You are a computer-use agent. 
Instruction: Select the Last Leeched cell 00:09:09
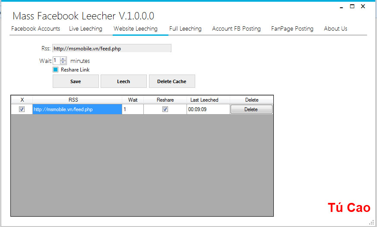point(208,109)
